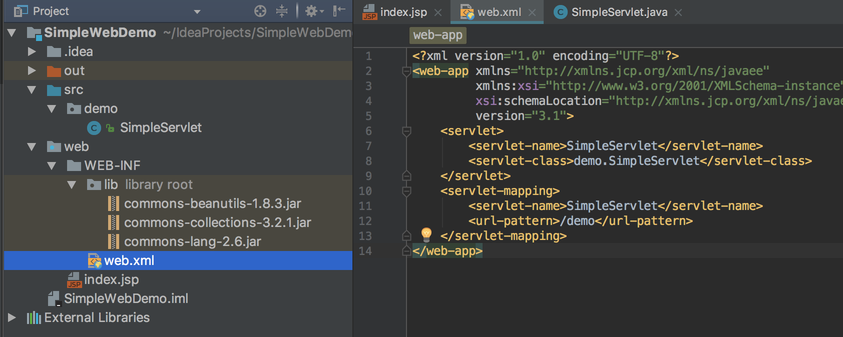Image resolution: width=843 pixels, height=337 pixels.
Task: Select the WEB-INF folder icon
Action: [74, 165]
